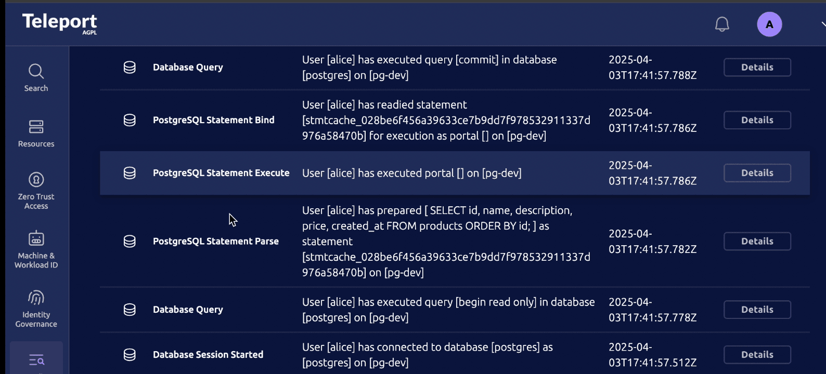Open Details for the PostgreSQL Statement Parse event
This screenshot has width=826, height=374.
tap(757, 241)
